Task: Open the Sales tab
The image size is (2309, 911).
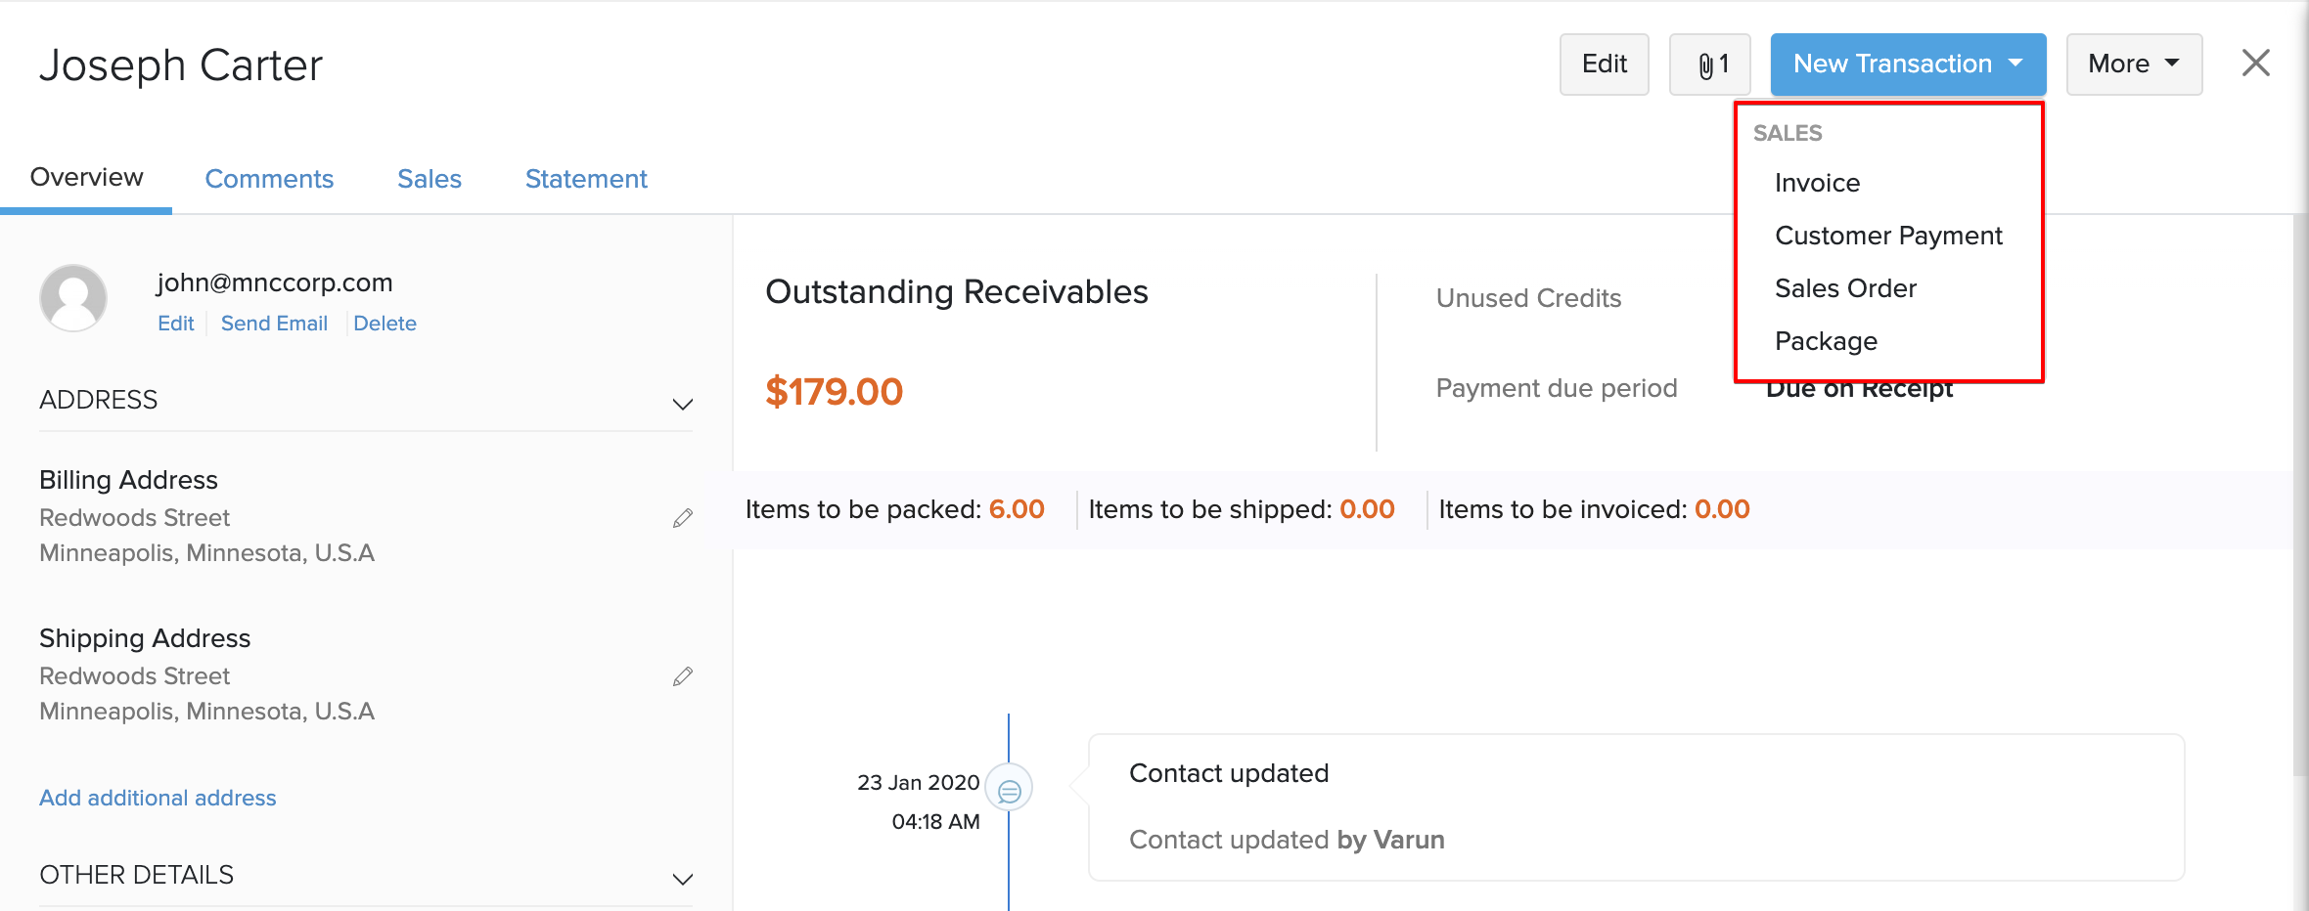Action: tap(429, 178)
